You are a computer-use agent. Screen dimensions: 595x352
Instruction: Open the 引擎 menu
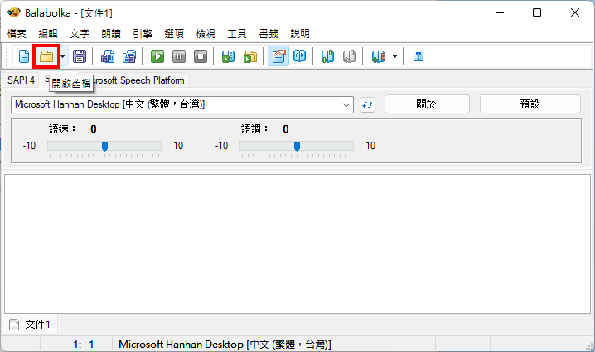(143, 34)
